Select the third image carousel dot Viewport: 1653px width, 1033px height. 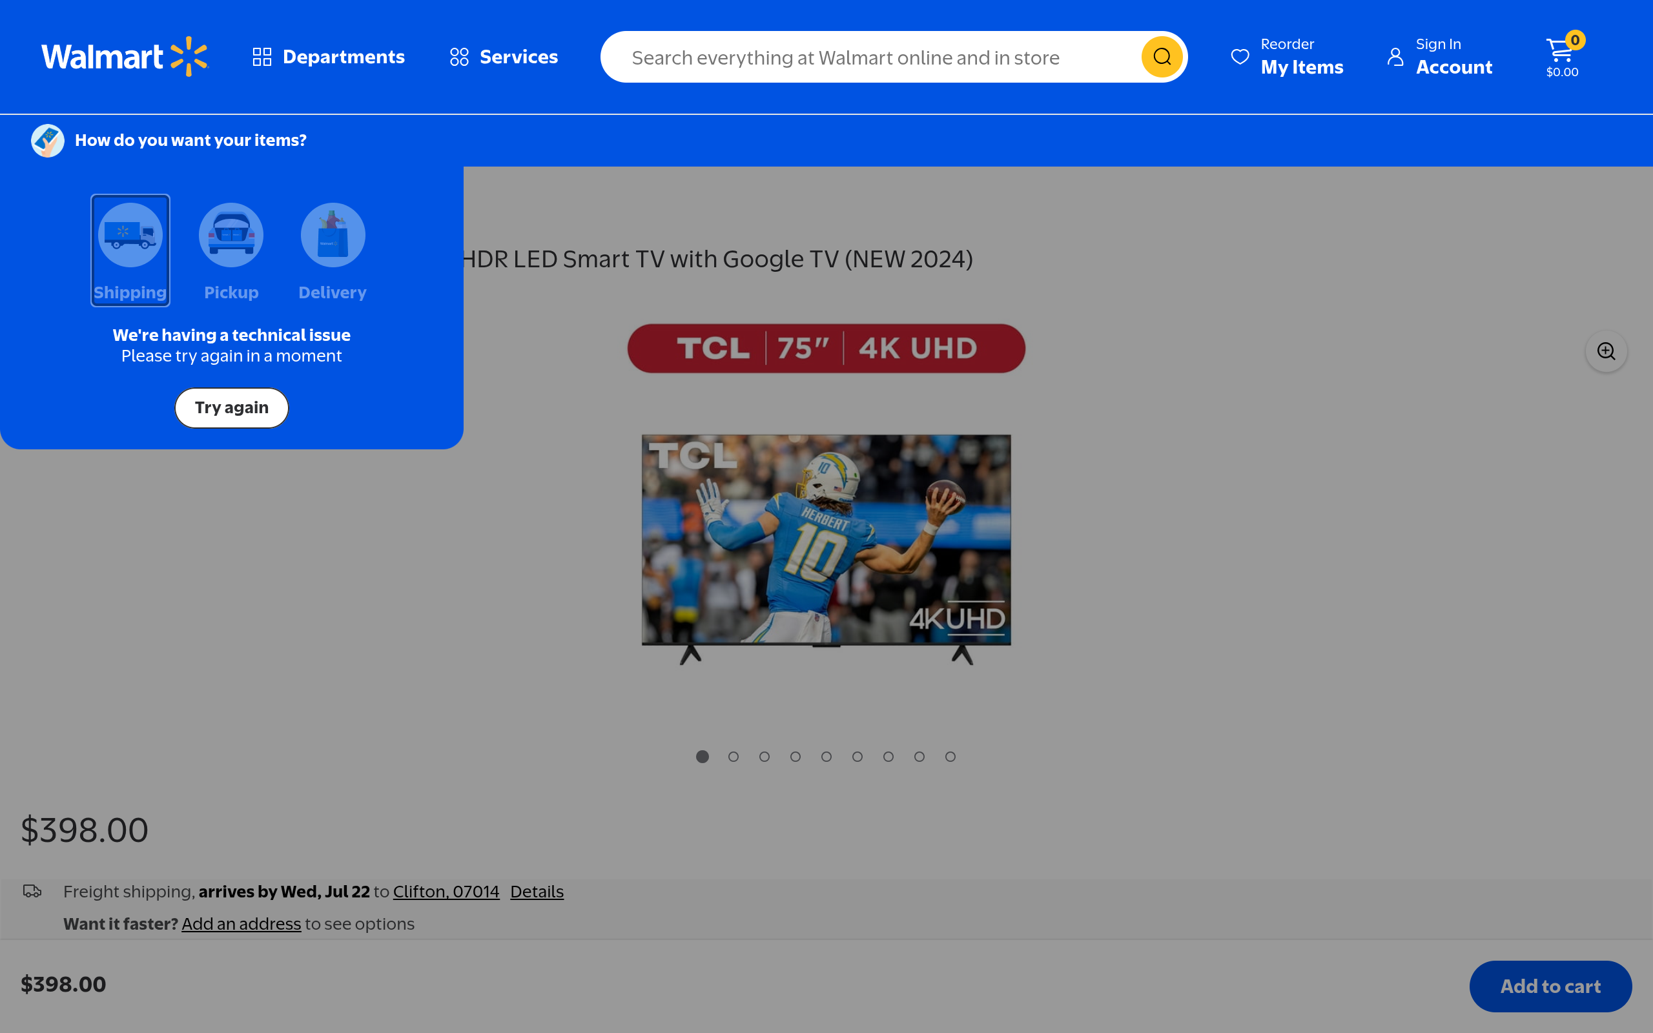(765, 756)
